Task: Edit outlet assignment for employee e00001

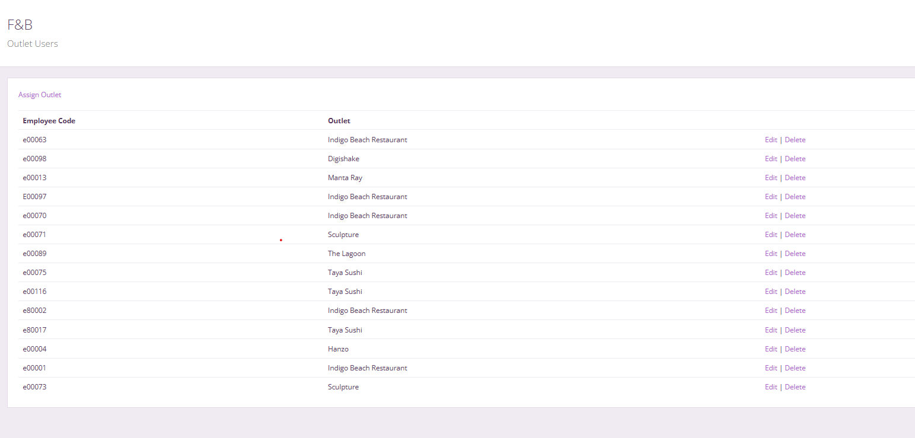Action: point(770,368)
